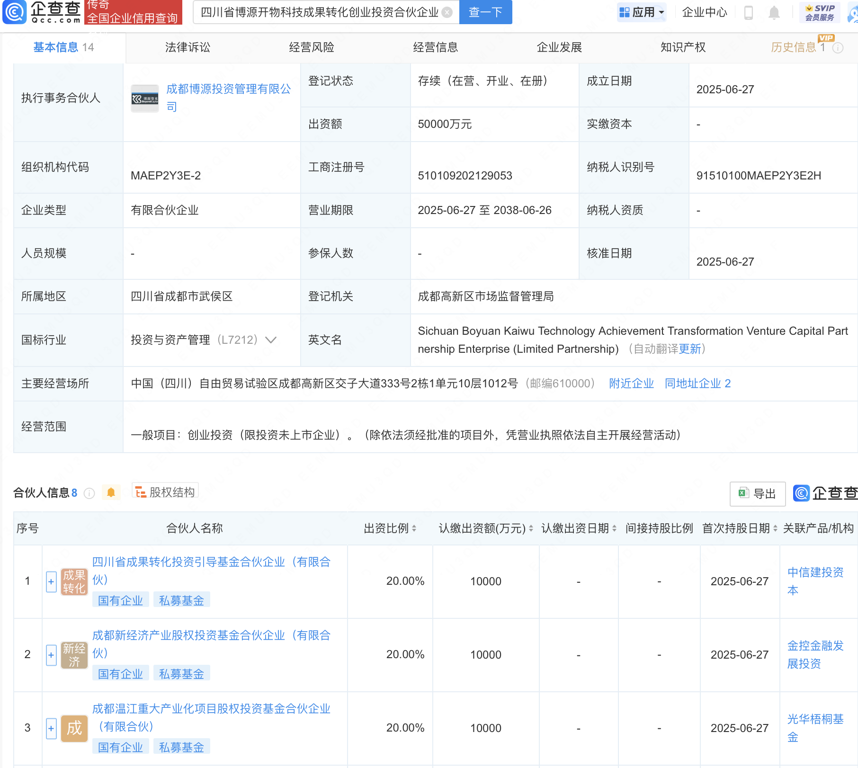Switch to 经营风险 tab

click(312, 47)
